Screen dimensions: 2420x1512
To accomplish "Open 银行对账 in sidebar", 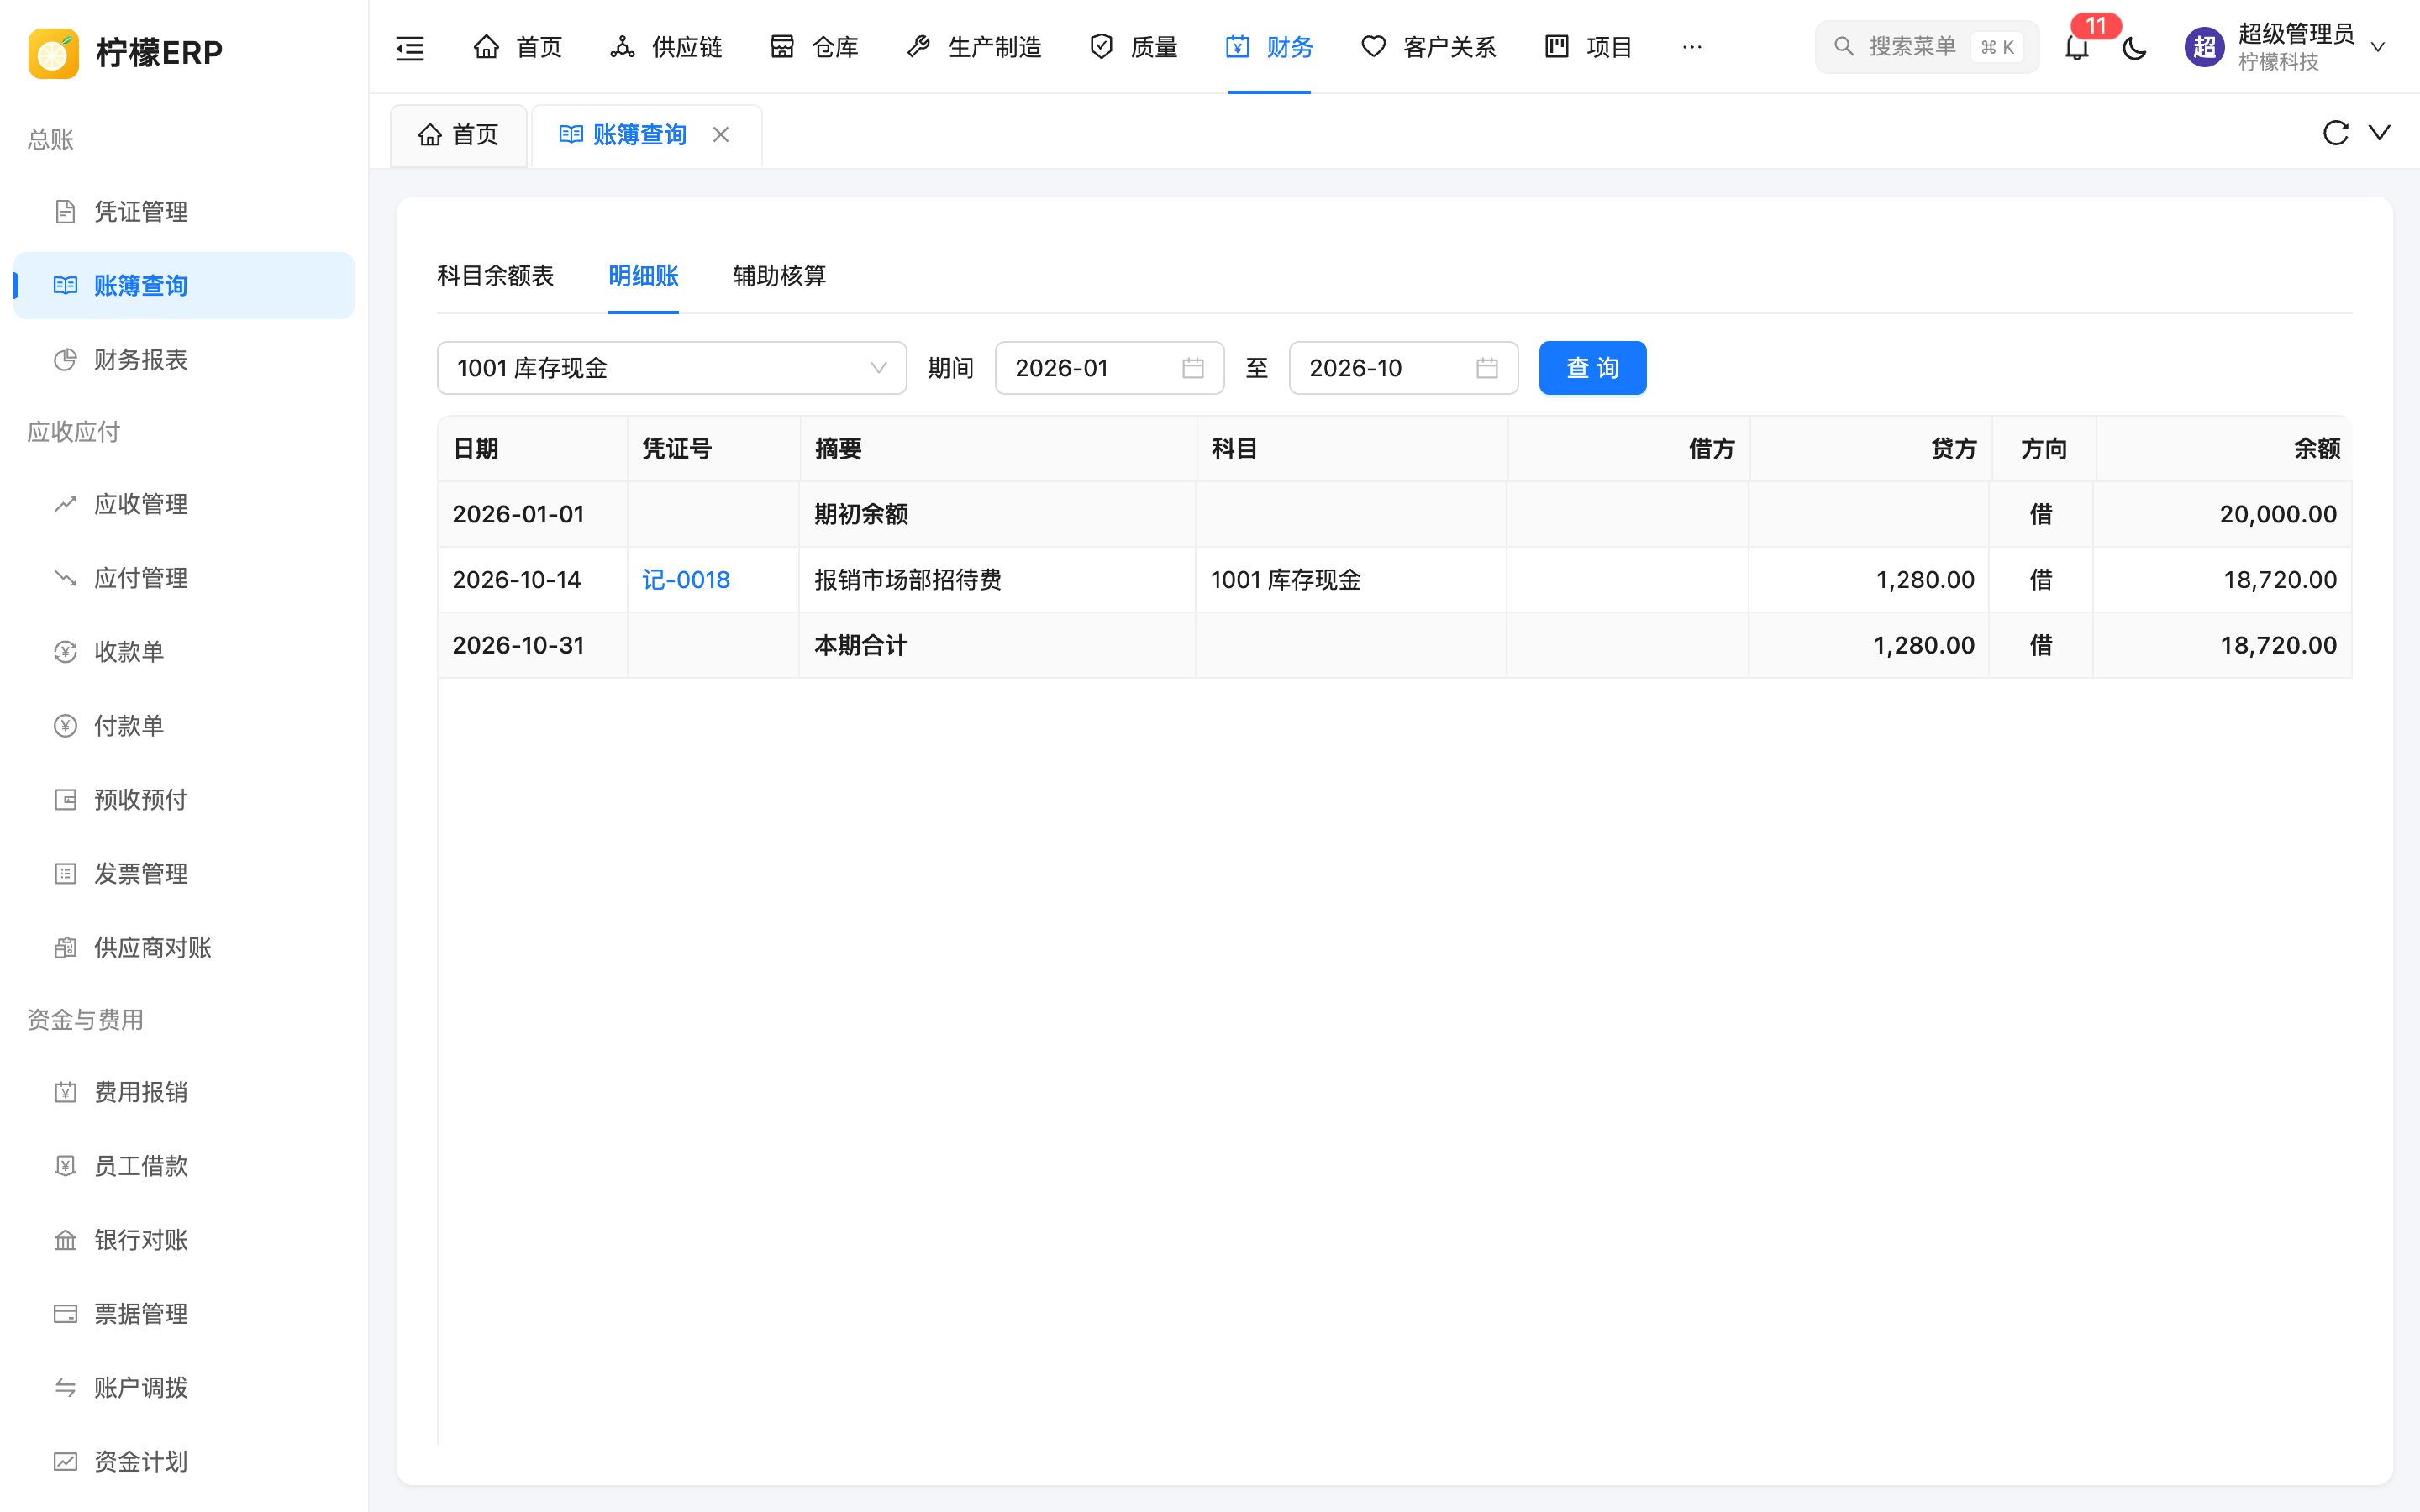I will [x=184, y=1240].
